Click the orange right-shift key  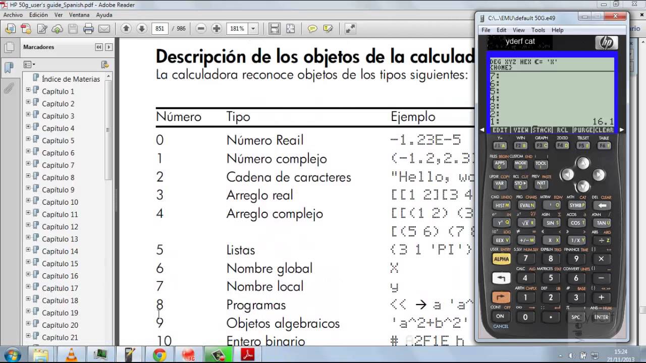501,297
